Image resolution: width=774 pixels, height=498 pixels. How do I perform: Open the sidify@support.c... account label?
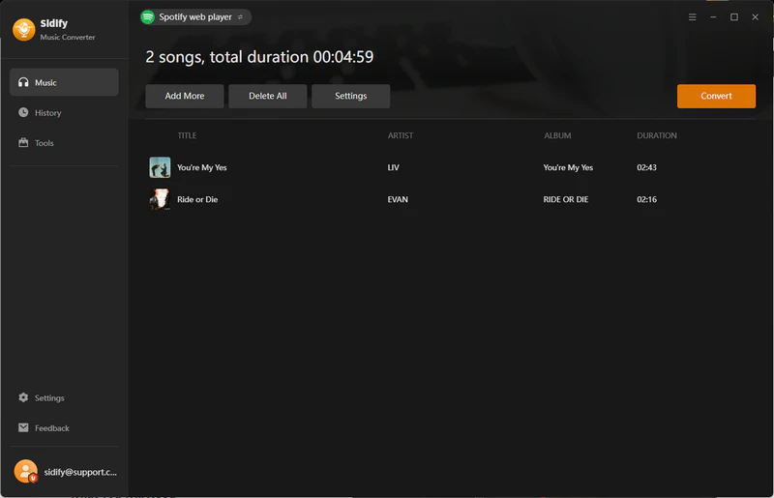click(80, 472)
